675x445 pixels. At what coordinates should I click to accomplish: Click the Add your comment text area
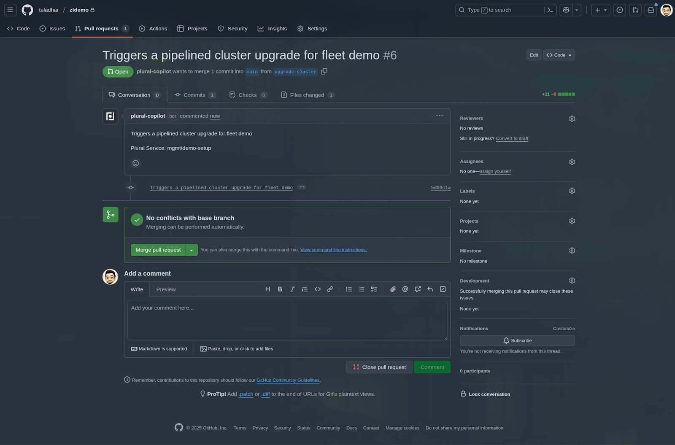click(287, 320)
